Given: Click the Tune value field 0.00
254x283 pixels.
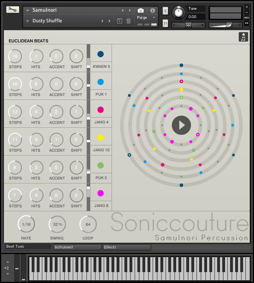Looking at the screenshot, I should click(196, 17).
